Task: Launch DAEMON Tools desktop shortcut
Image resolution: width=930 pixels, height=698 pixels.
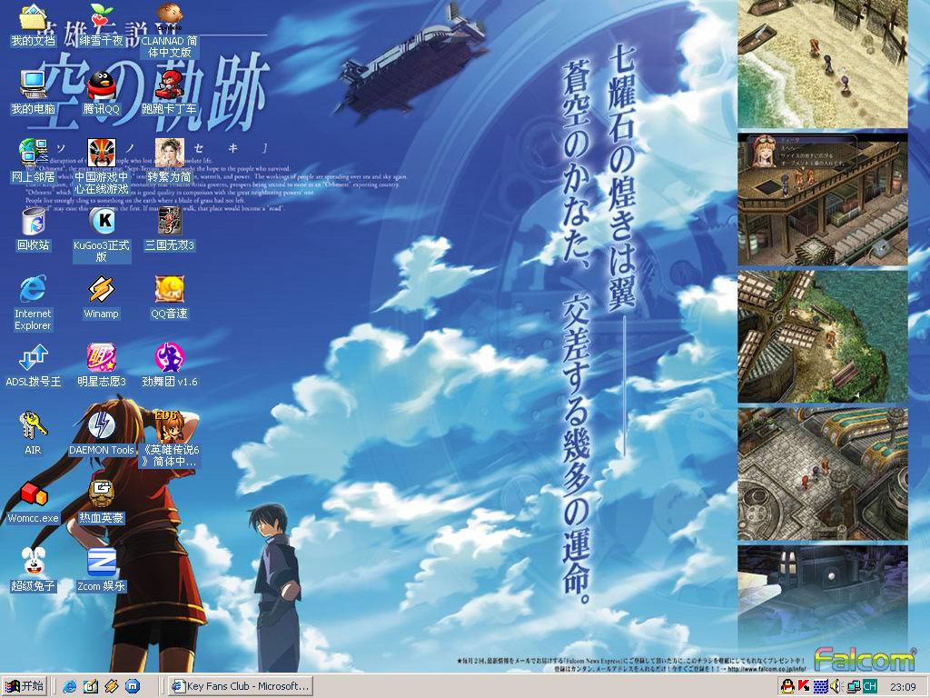Action: [102, 426]
